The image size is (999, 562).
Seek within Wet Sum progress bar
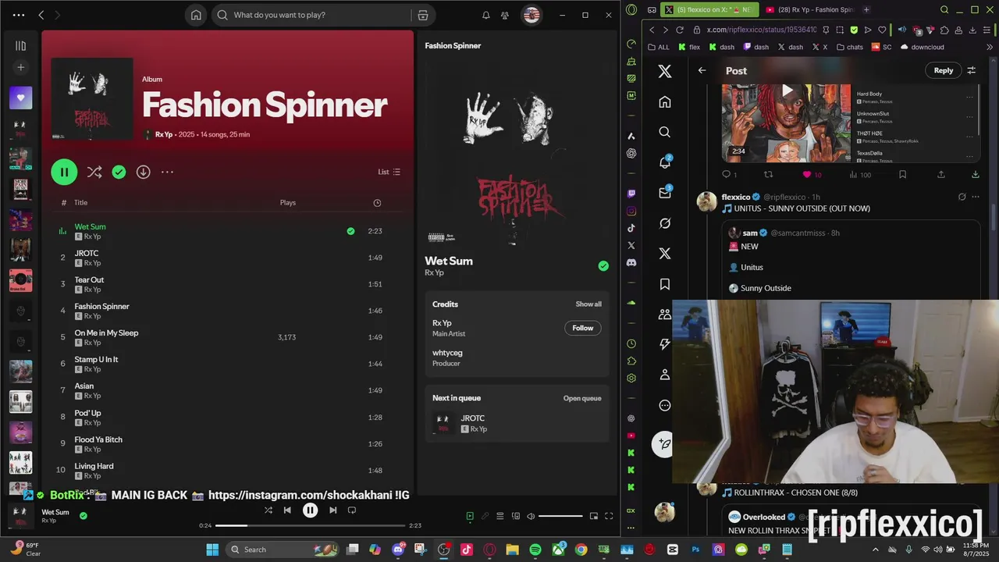coord(310,525)
